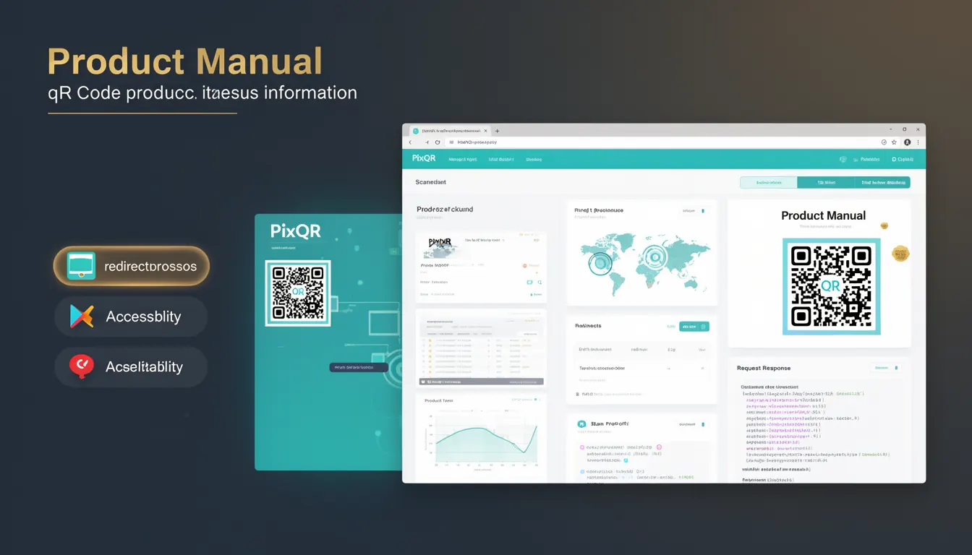Open the browser profile avatar icon
This screenshot has height=555, width=972.
(906, 142)
